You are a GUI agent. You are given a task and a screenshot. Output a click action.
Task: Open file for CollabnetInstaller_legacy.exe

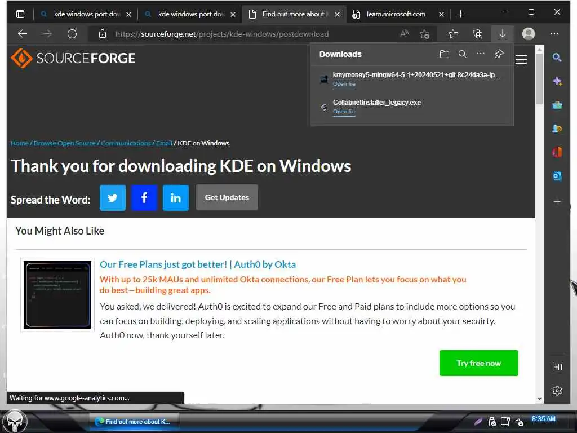(344, 112)
